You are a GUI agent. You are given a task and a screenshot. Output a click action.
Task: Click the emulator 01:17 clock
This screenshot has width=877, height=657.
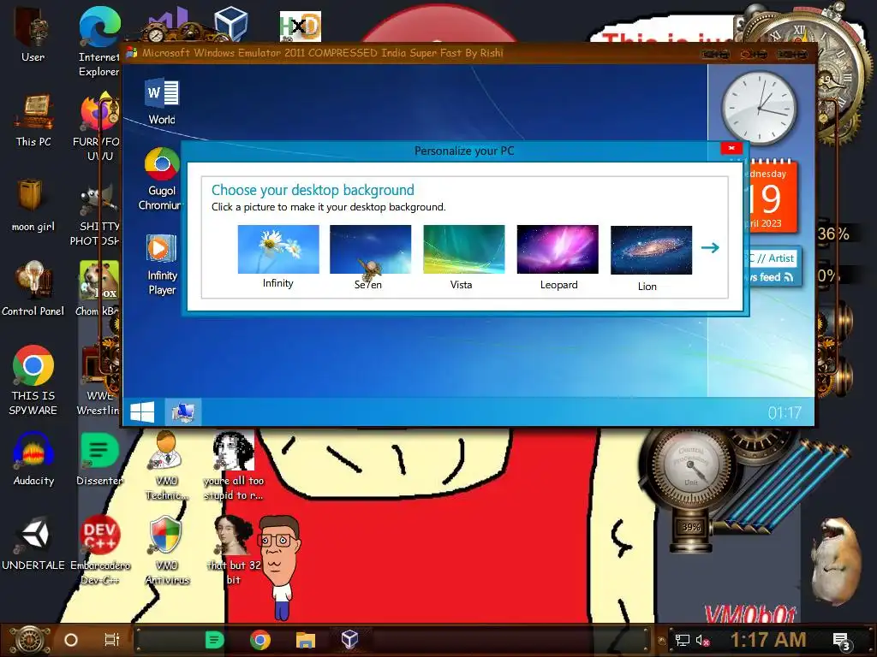pyautogui.click(x=785, y=413)
